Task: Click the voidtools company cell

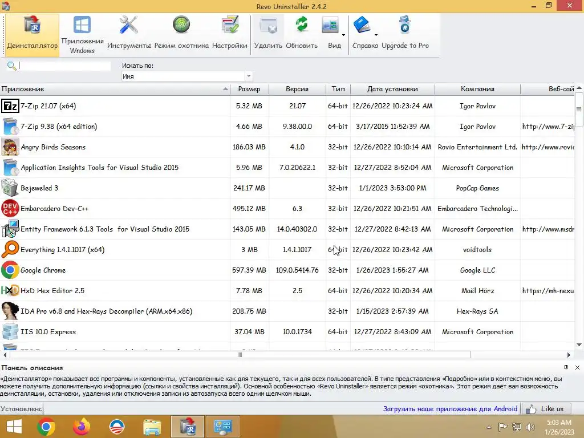Action: 477,250
